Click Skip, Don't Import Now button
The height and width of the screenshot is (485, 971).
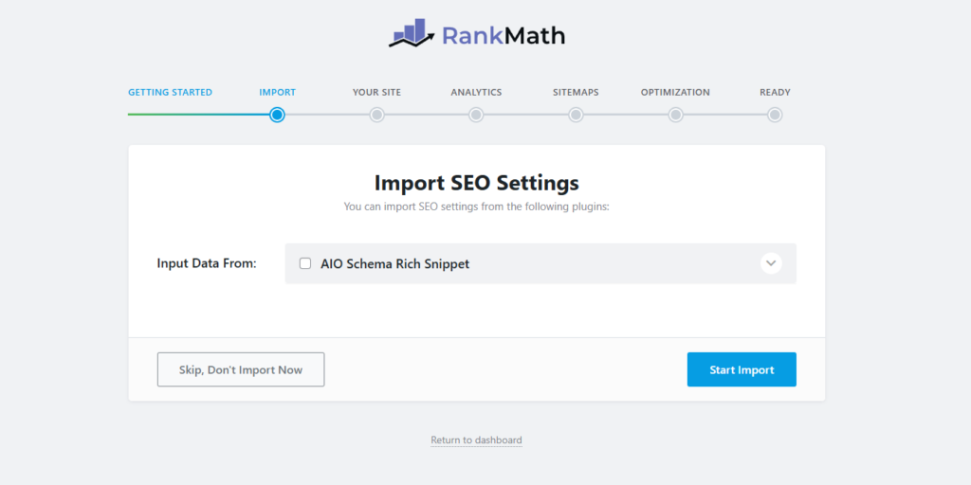pos(241,370)
